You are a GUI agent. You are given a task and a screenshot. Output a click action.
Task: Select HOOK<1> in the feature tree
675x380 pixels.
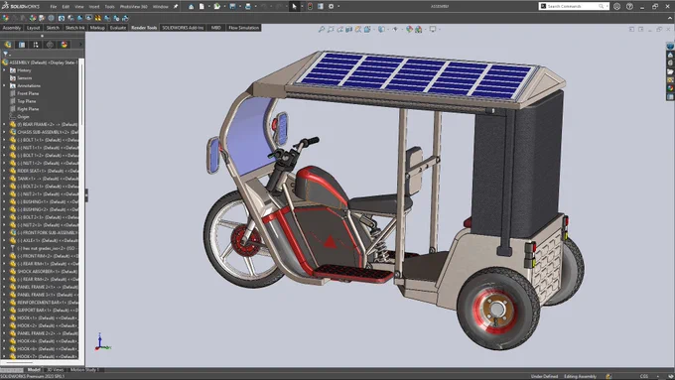point(44,318)
